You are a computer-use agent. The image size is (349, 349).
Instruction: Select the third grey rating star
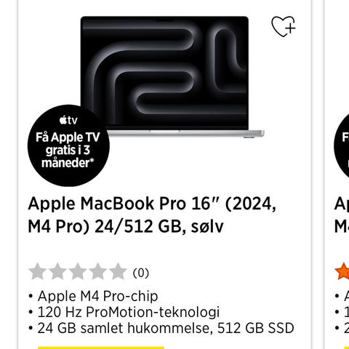point(78,271)
